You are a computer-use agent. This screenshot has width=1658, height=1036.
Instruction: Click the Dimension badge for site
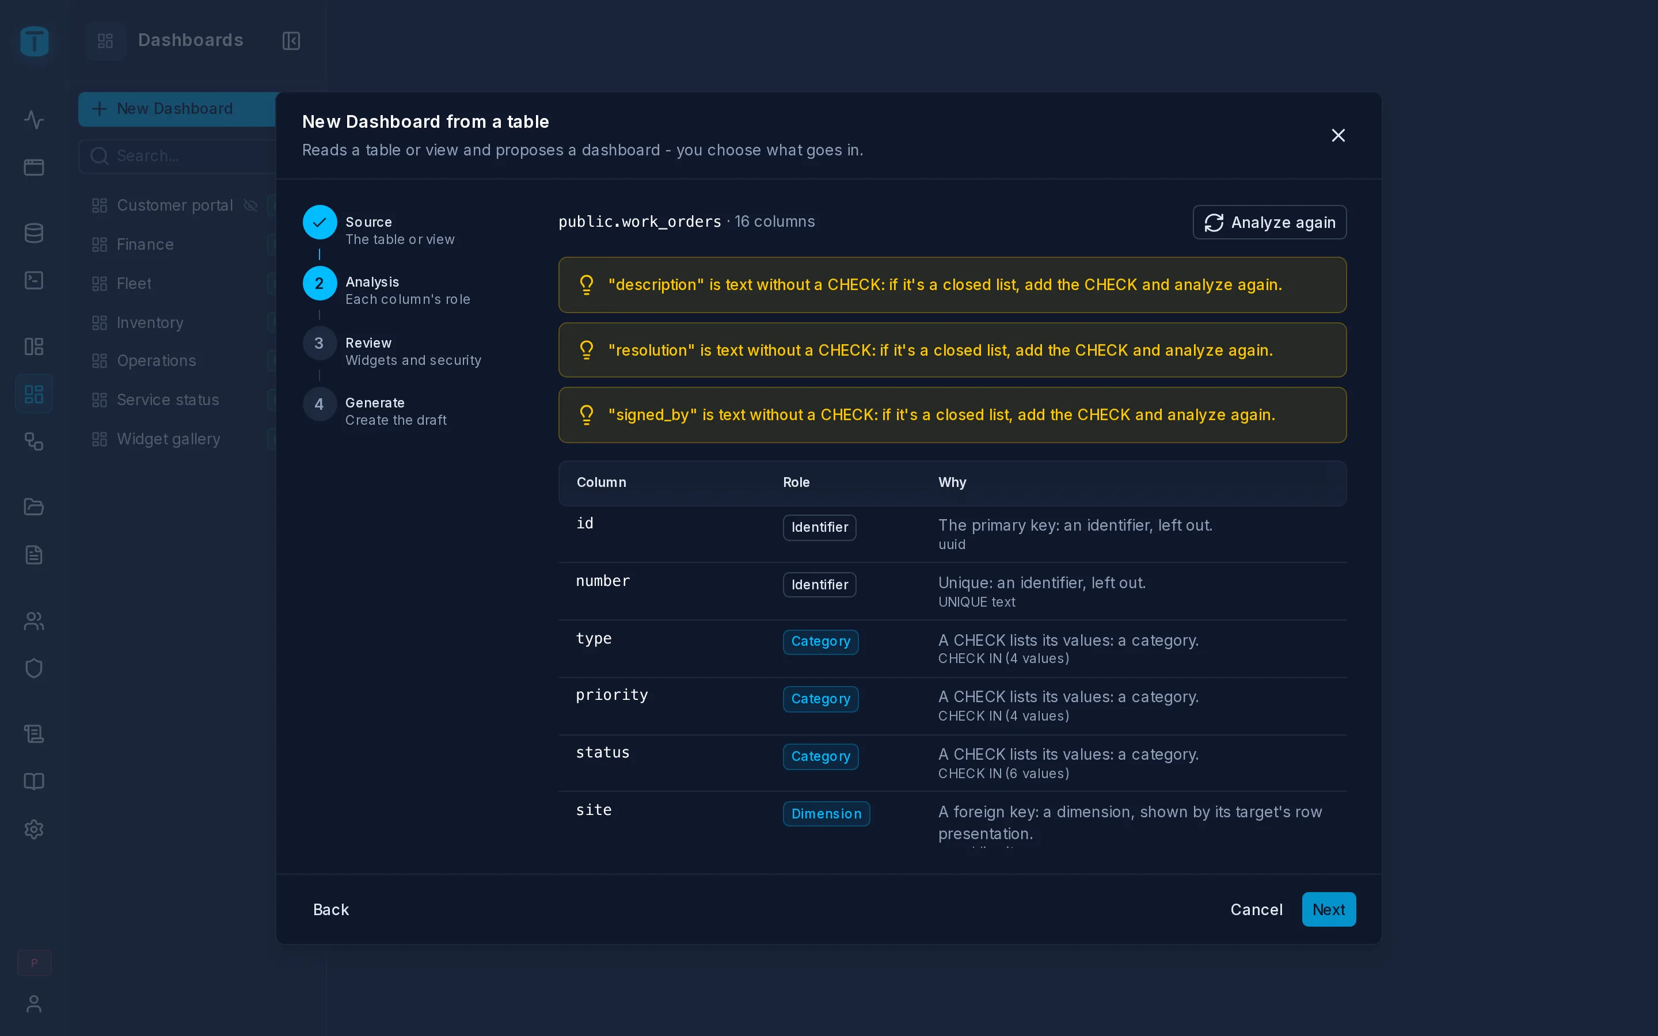826,814
